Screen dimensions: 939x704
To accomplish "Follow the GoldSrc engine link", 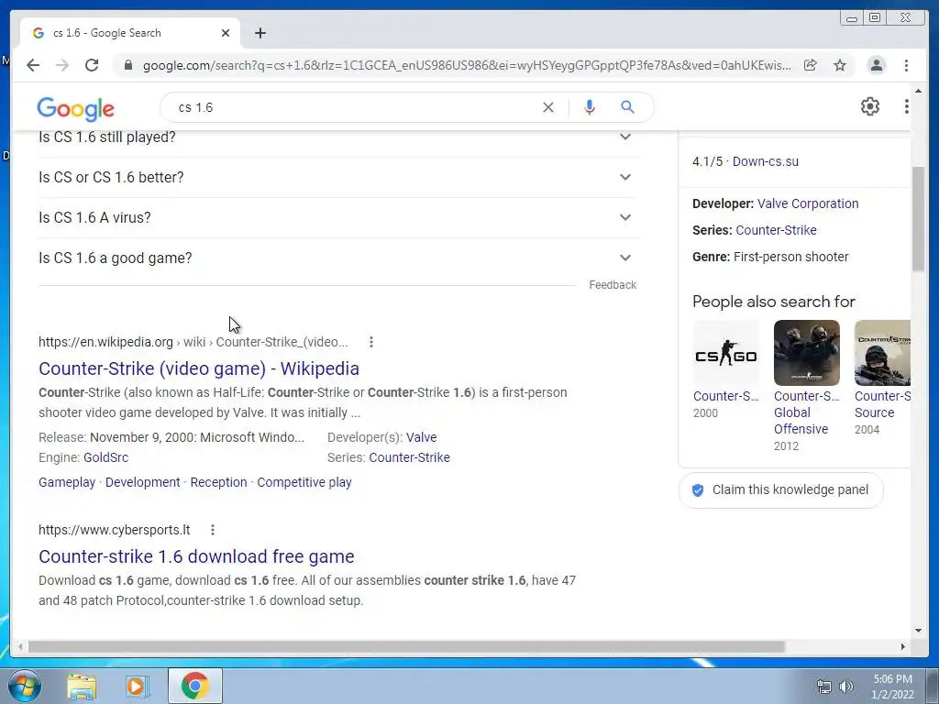I will tap(106, 457).
